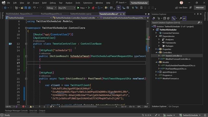Click the Save toolbar icon
The height and width of the screenshot is (117, 208).
coord(26,8)
